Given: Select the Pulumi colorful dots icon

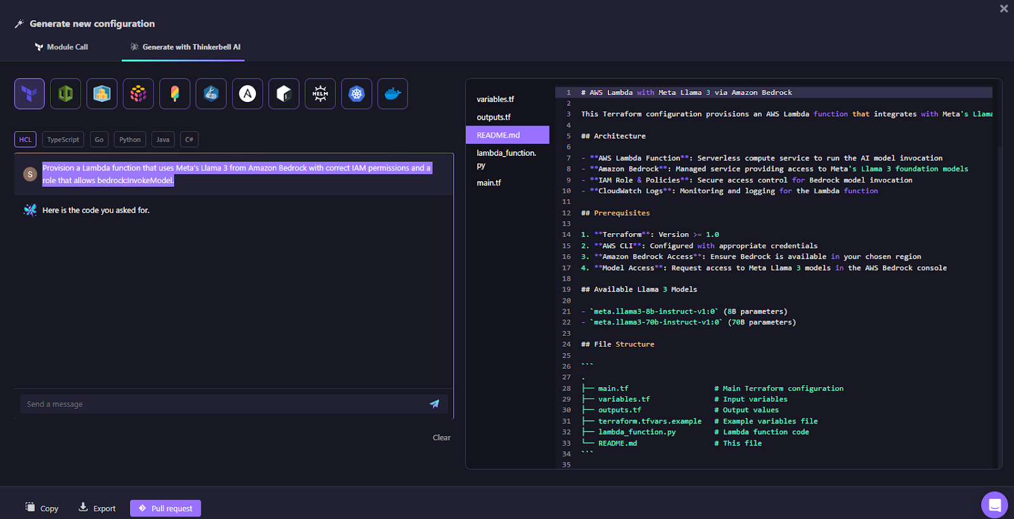Looking at the screenshot, I should tap(138, 94).
